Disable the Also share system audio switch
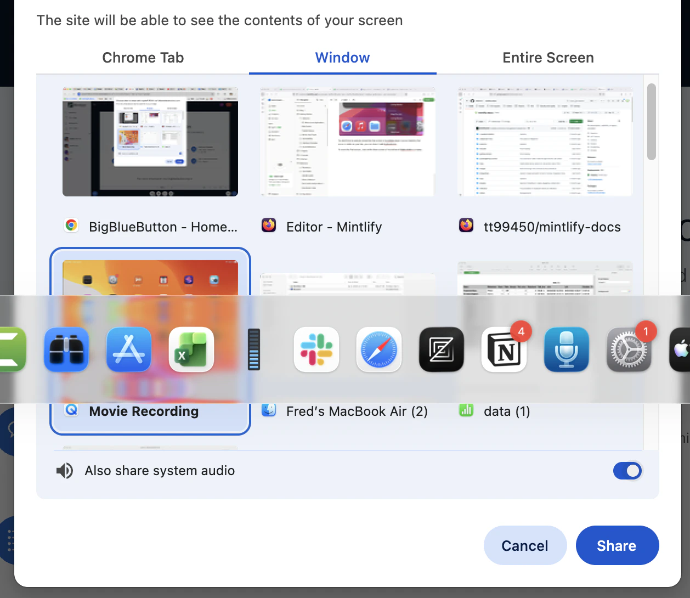This screenshot has height=598, width=690. (x=627, y=471)
